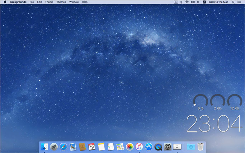
Task: Click the 2 Kb network gauge widget
Action: 218,102
